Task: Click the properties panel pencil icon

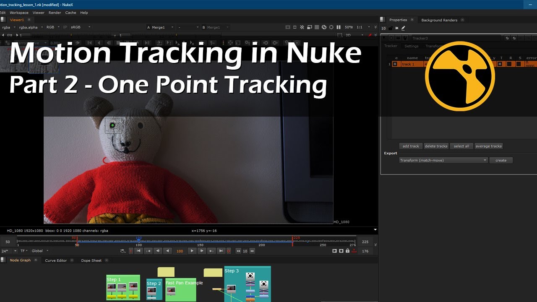Action: (x=403, y=28)
